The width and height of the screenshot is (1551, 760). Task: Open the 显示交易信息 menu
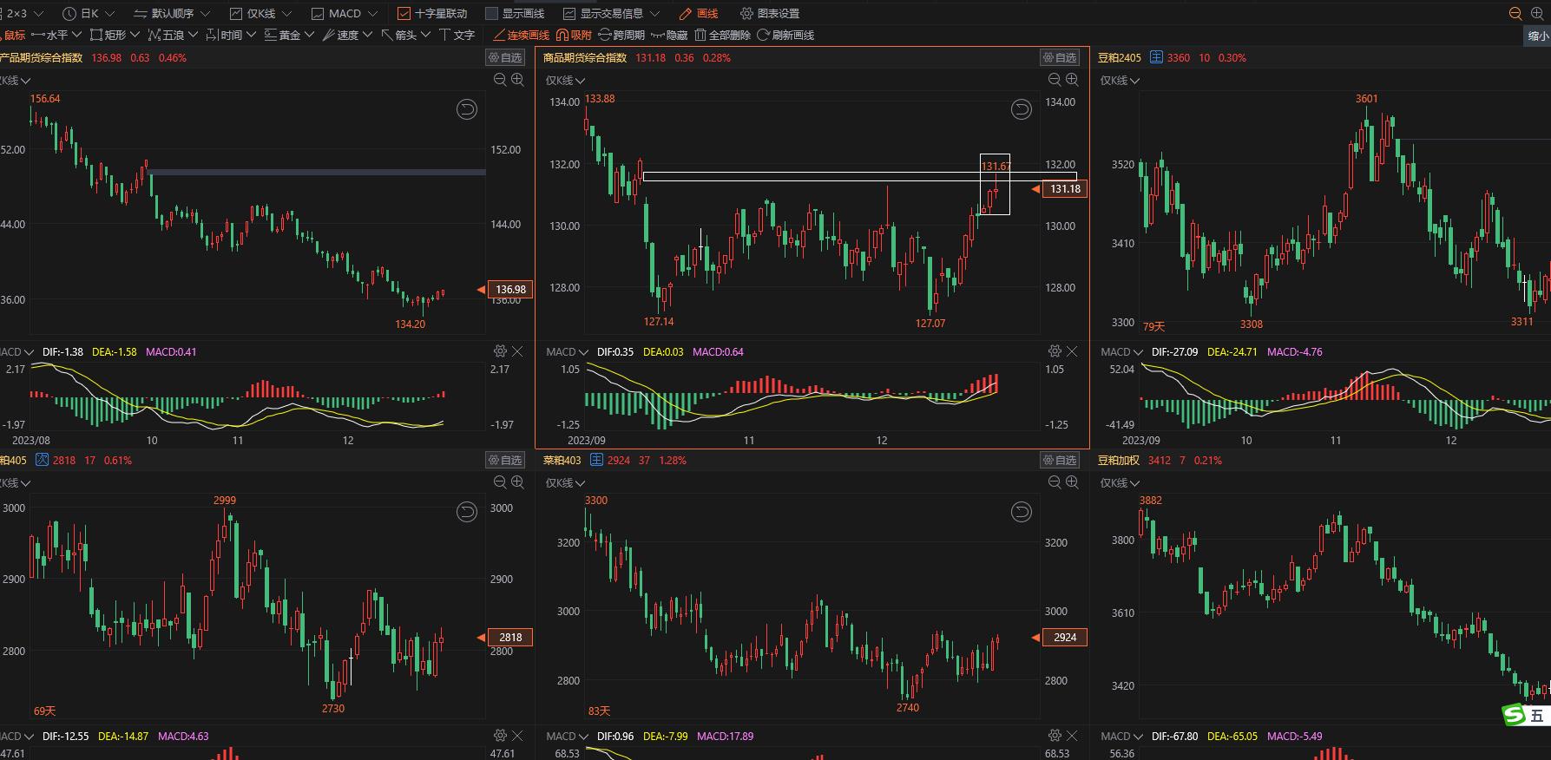[611, 14]
